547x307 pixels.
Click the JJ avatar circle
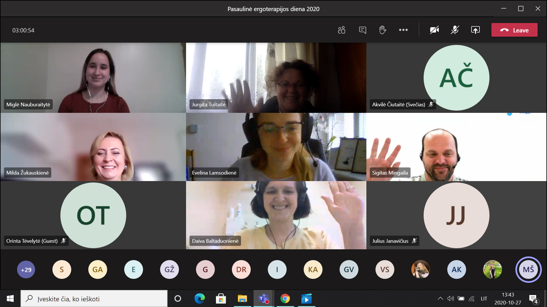(456, 215)
